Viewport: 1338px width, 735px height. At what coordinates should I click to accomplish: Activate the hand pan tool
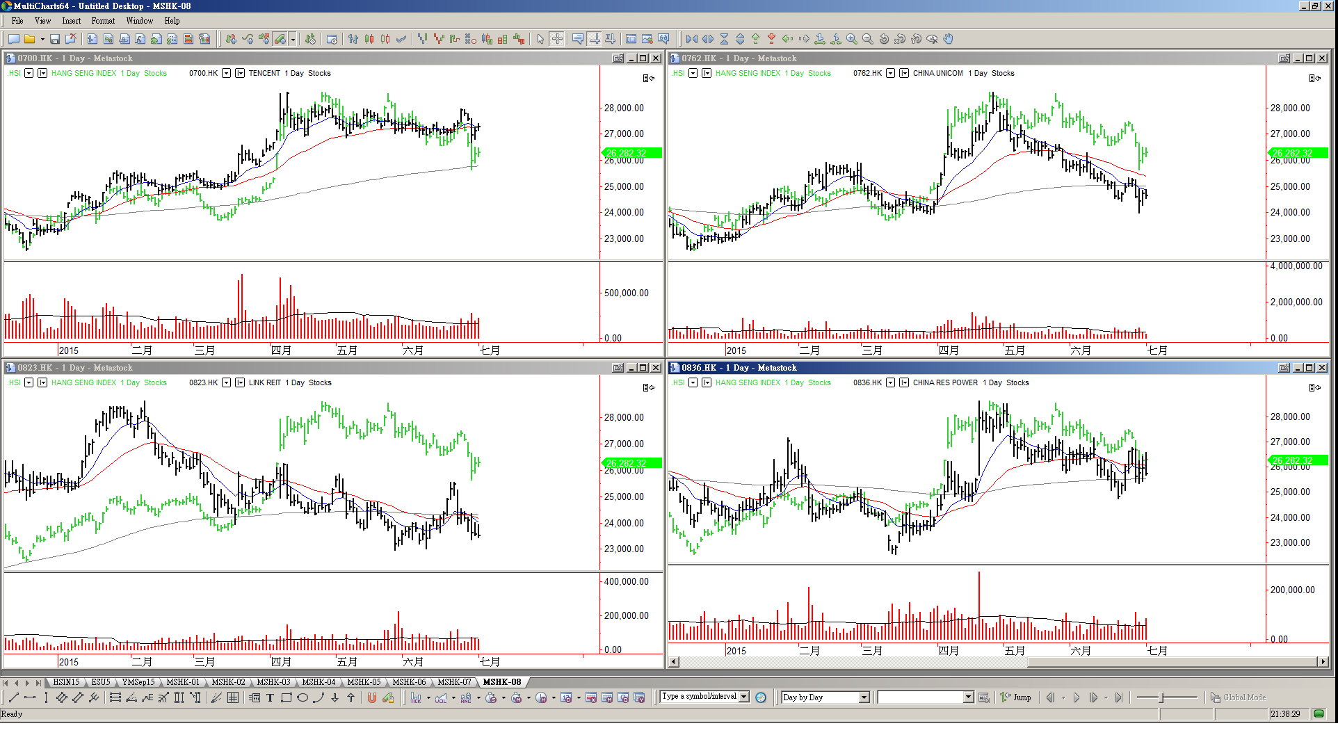[948, 40]
